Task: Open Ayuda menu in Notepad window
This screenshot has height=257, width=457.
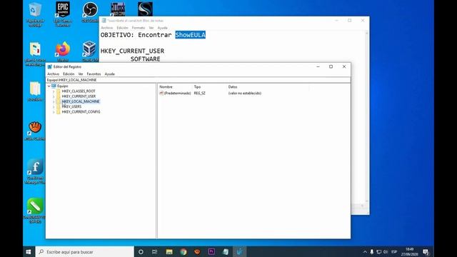Action: pyautogui.click(x=162, y=28)
